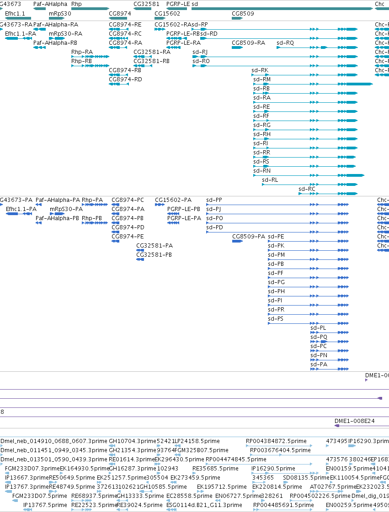Open the CG8974 gene feature label
Viewport: 389px width, 512px height.
120,13
